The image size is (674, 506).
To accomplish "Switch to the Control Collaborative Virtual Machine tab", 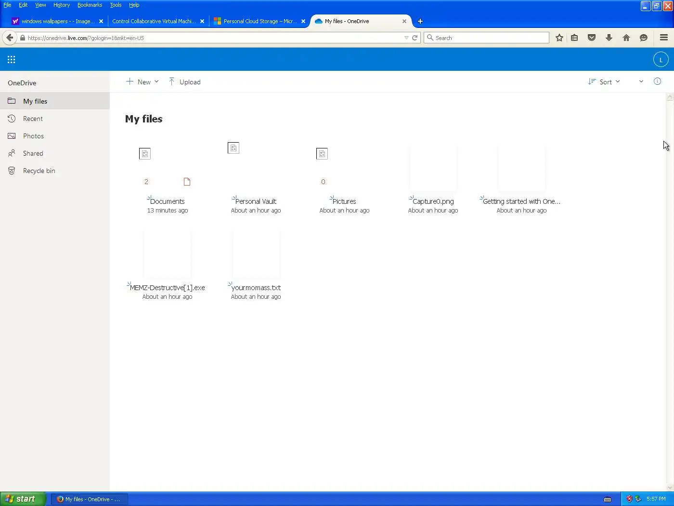I will 154,21.
